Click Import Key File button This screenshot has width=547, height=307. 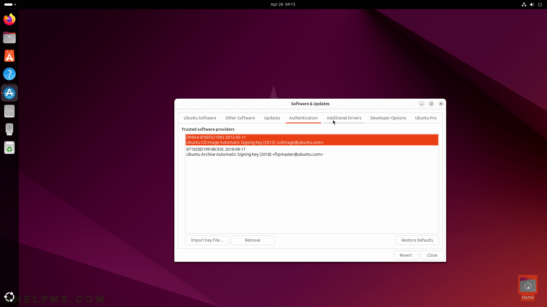(x=207, y=240)
